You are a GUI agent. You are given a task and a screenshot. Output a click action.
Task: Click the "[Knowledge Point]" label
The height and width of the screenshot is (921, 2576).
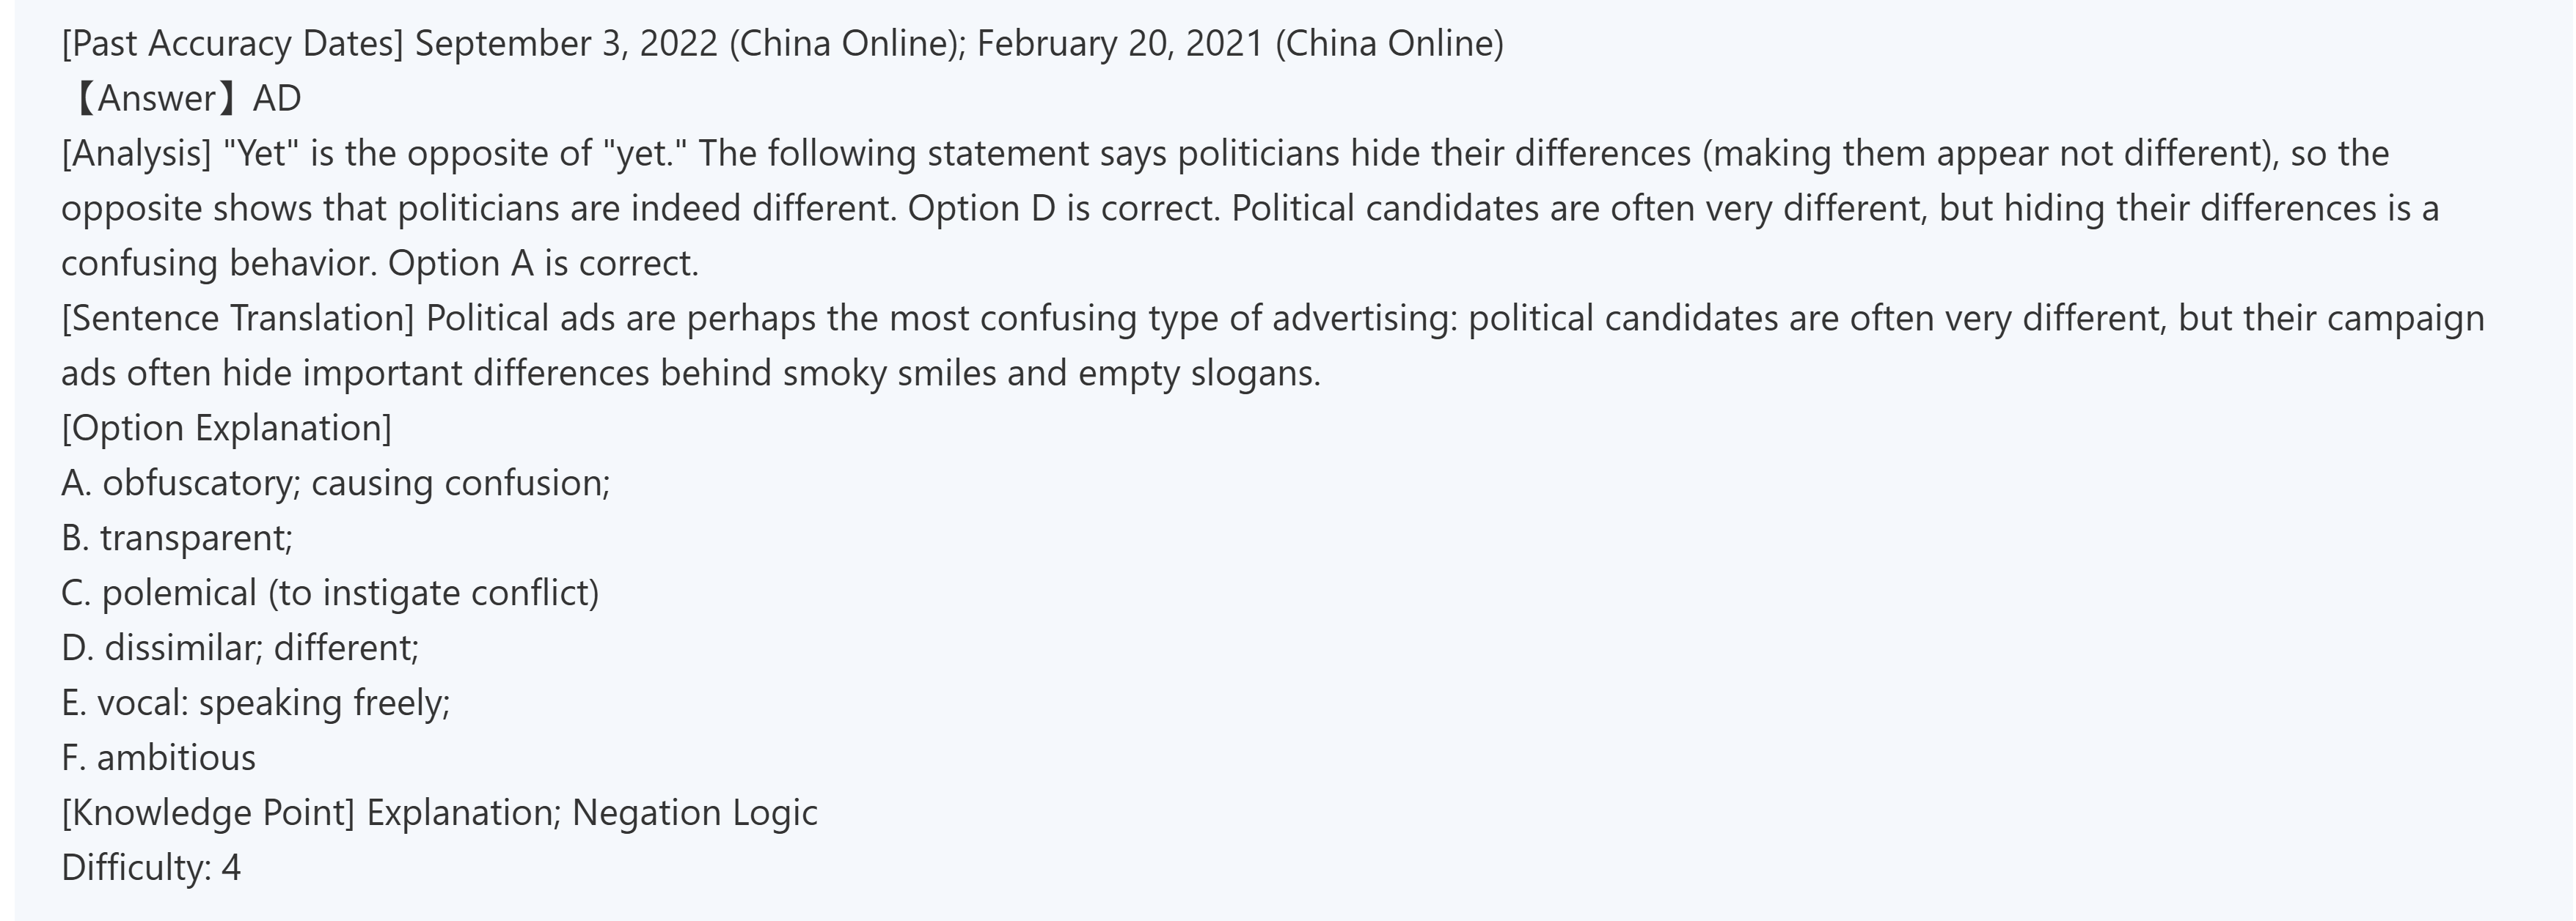(x=208, y=813)
